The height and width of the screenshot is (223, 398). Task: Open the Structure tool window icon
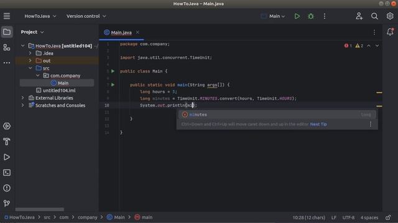point(7,47)
